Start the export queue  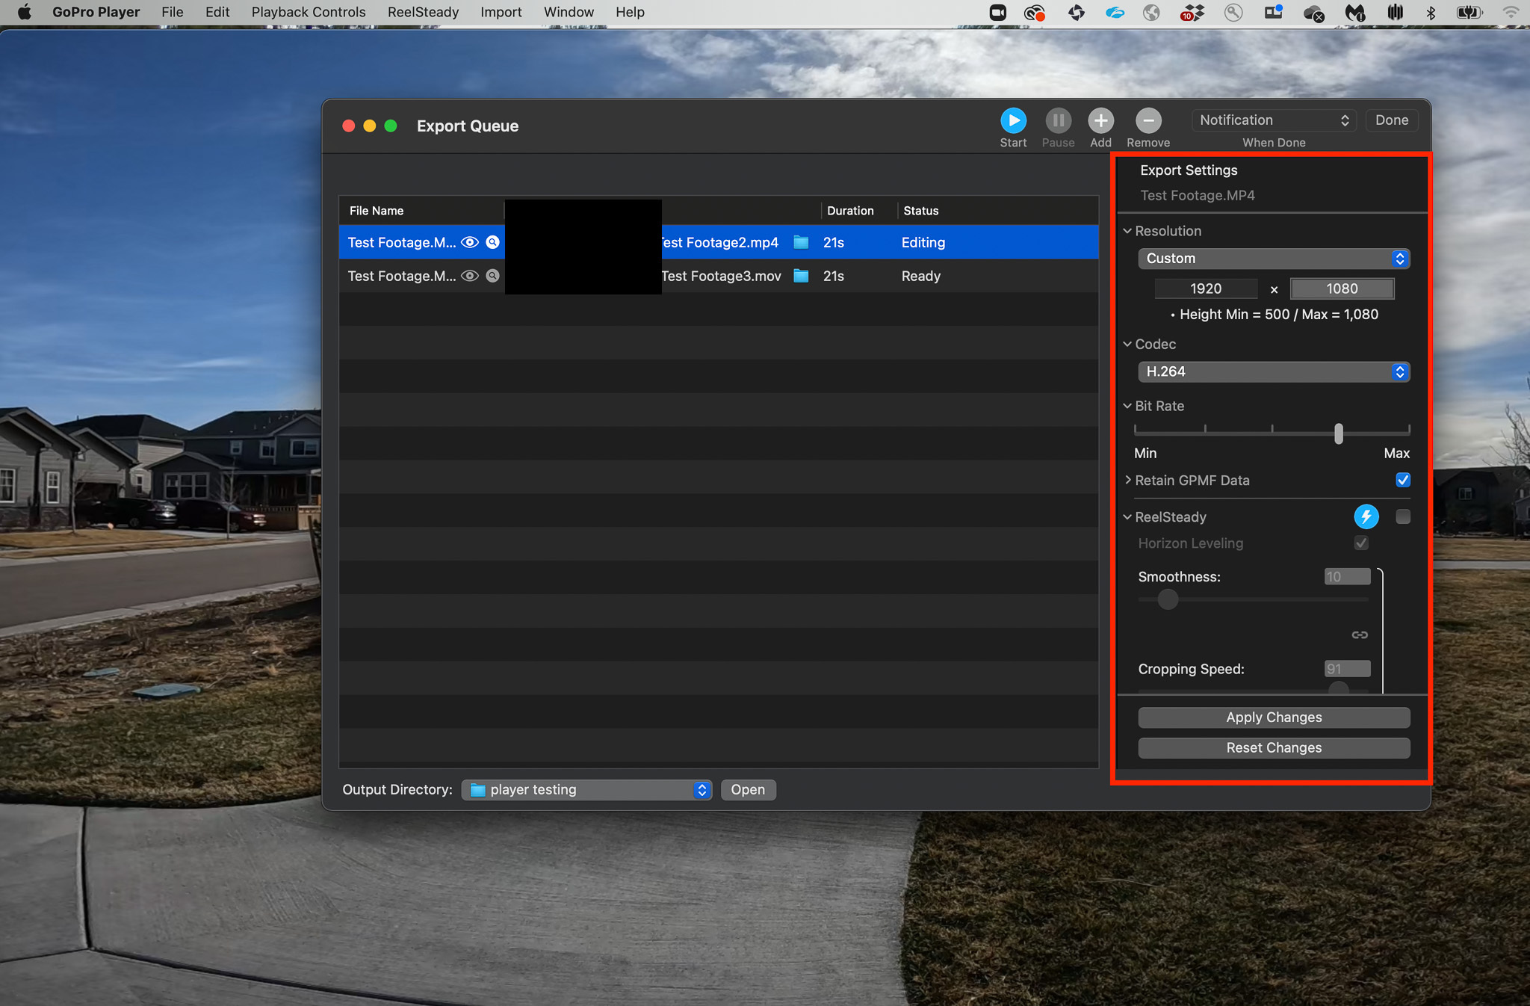1013,121
